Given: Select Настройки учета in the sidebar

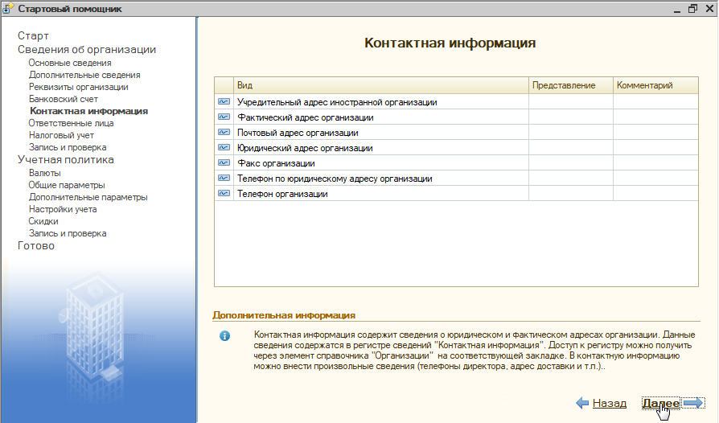Looking at the screenshot, I should pos(63,209).
